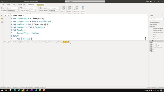Switch to Report view icon
The width and height of the screenshot is (164, 92).
coord(2,15)
